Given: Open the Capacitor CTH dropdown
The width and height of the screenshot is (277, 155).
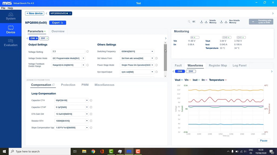Looking at the screenshot, I should (x=87, y=100).
